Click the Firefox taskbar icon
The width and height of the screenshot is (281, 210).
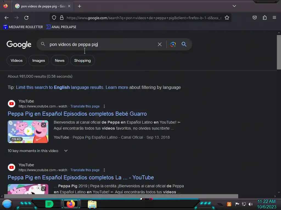point(71,204)
